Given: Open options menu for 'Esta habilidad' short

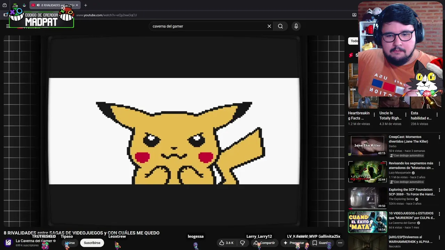Looking at the screenshot, I should coord(437,115).
